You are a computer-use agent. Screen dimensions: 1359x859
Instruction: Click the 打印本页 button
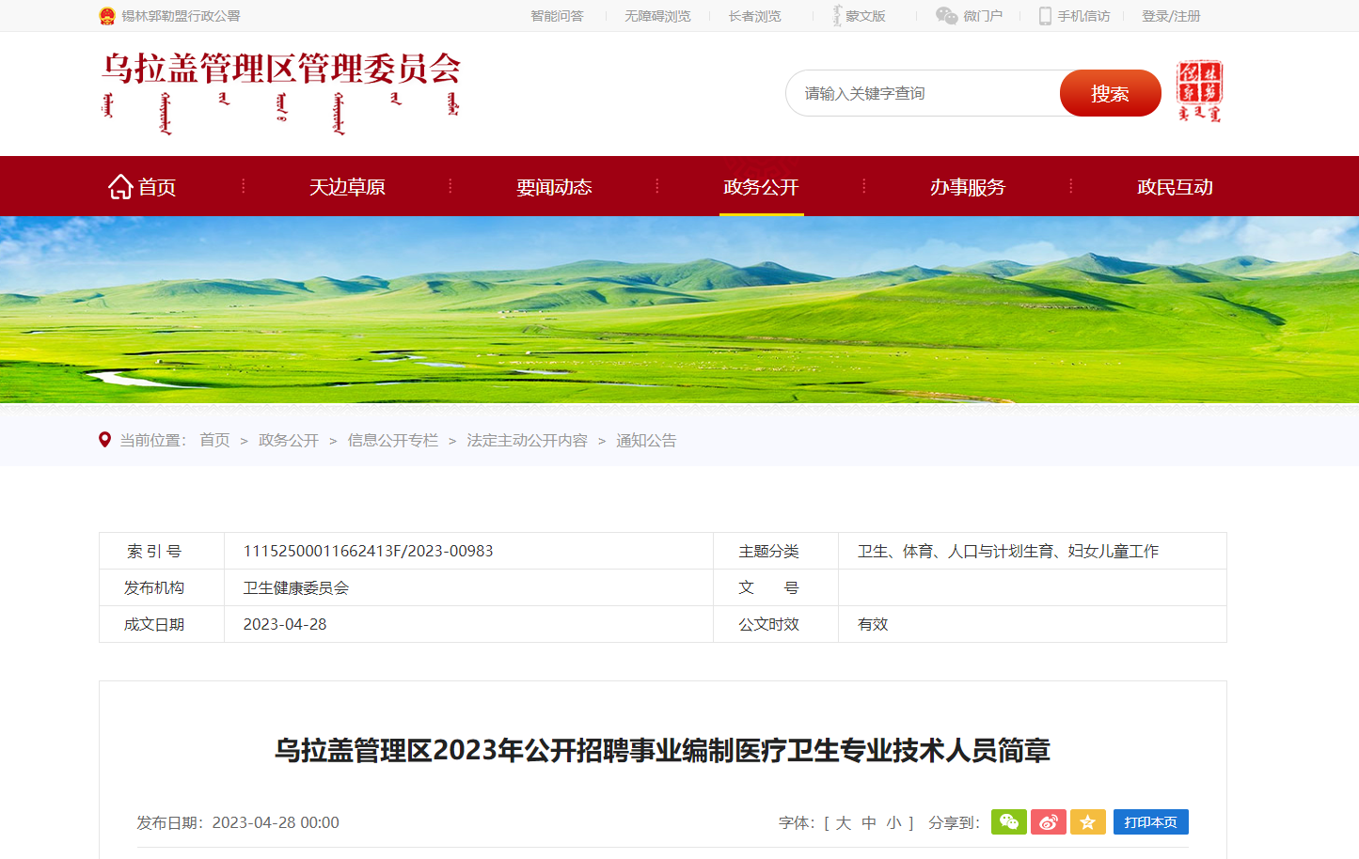[1151, 822]
